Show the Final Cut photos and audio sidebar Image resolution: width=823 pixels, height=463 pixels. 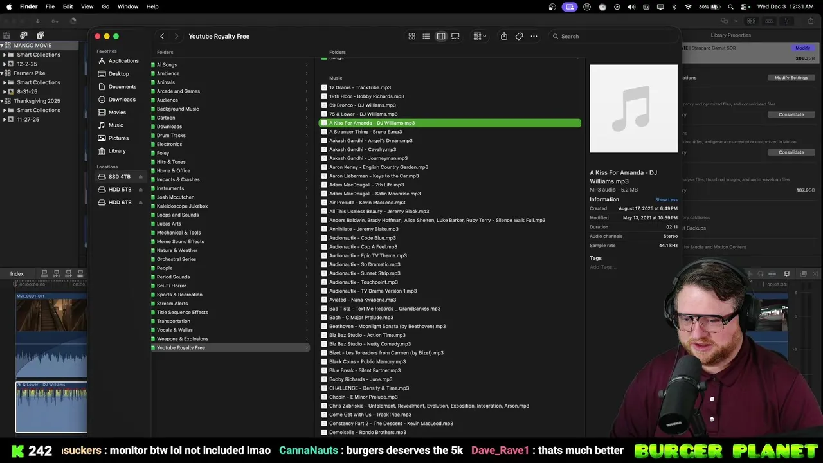[23, 35]
